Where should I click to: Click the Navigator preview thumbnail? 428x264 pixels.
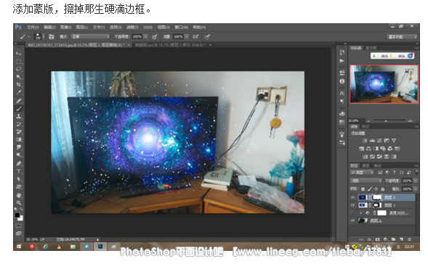[384, 84]
